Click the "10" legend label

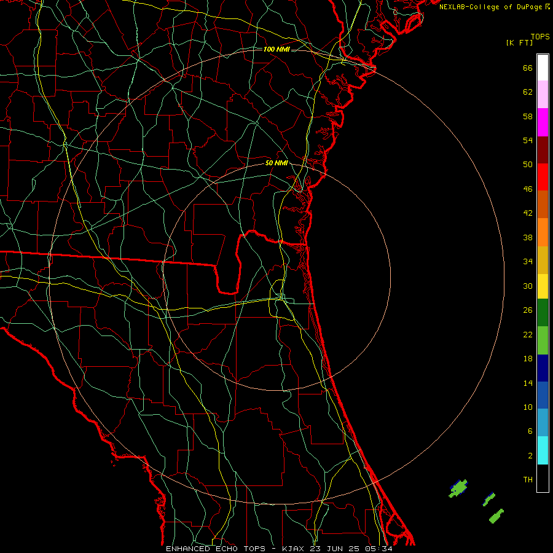click(528, 407)
